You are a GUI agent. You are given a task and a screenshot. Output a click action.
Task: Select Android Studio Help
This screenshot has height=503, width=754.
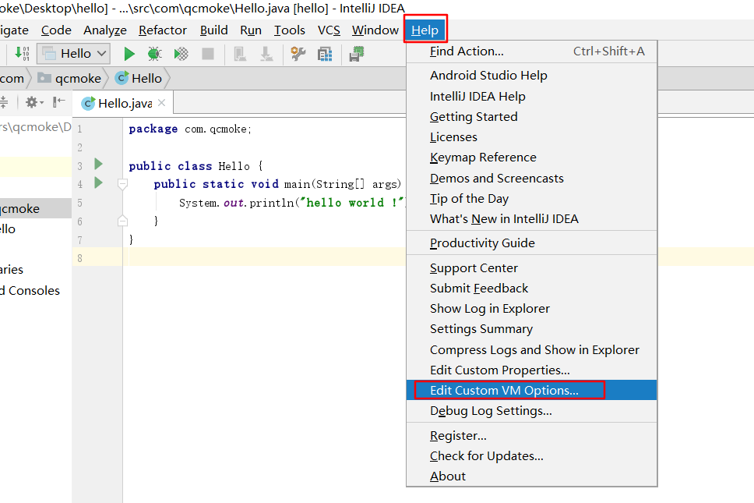[x=532, y=75]
